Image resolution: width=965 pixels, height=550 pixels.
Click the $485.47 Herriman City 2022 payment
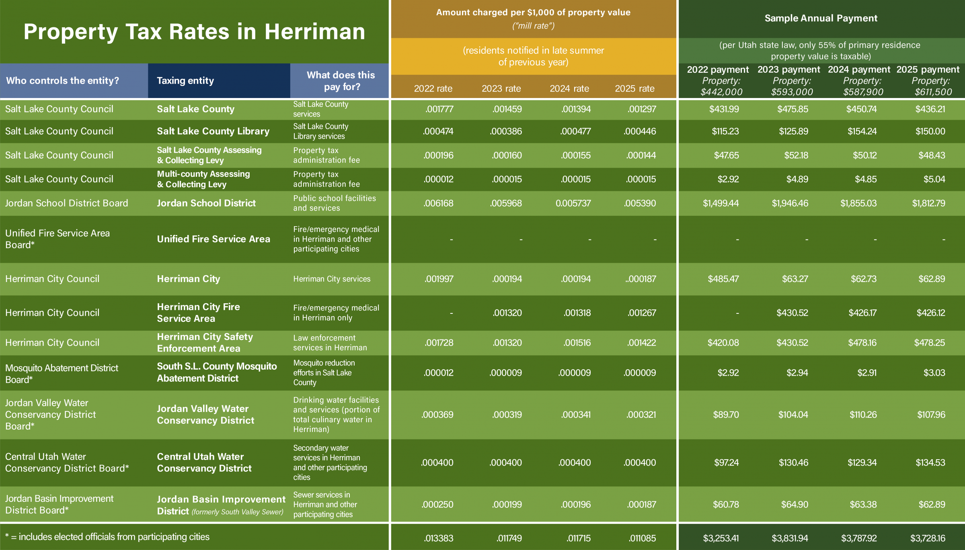pyautogui.click(x=723, y=279)
